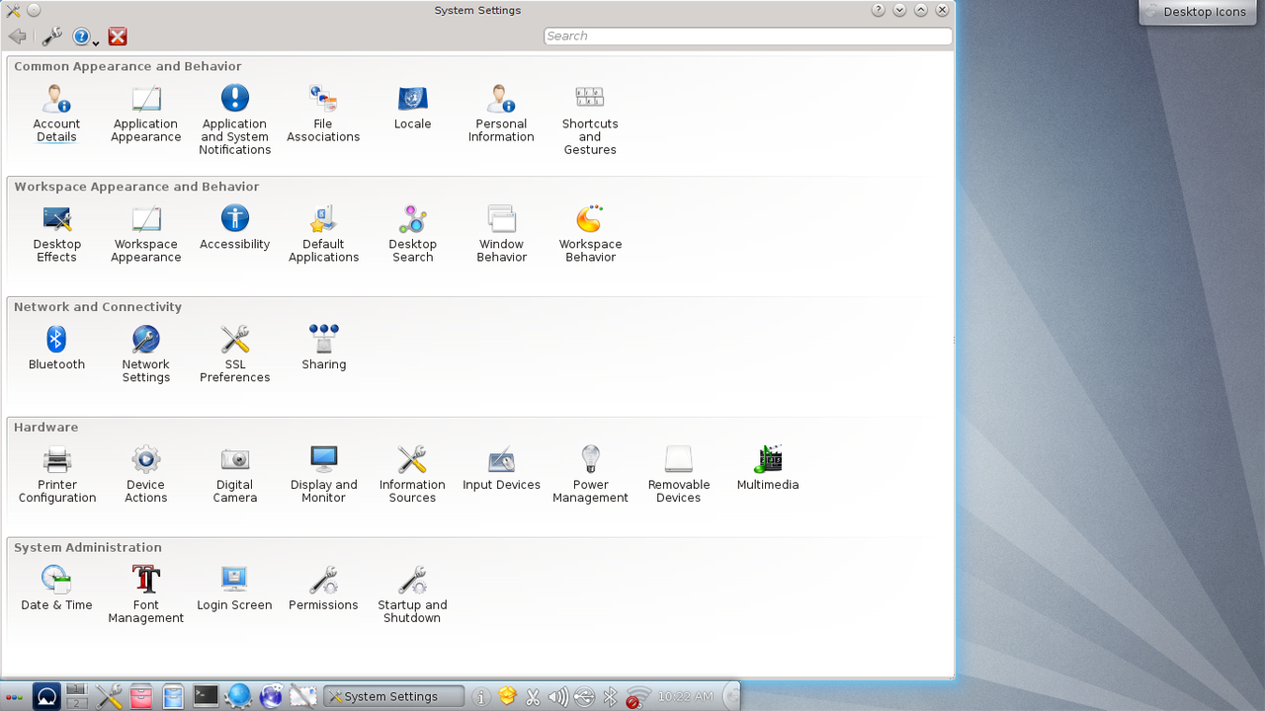Screen dimensions: 1265x711
Task: Open Desktop Effects settings
Action: [x=56, y=234]
